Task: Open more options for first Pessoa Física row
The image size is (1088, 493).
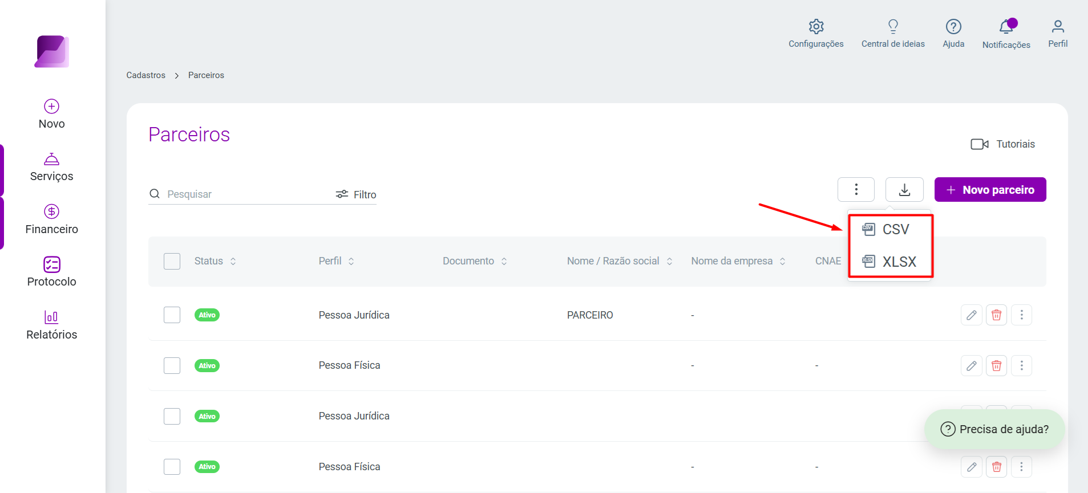Action: [1021, 365]
